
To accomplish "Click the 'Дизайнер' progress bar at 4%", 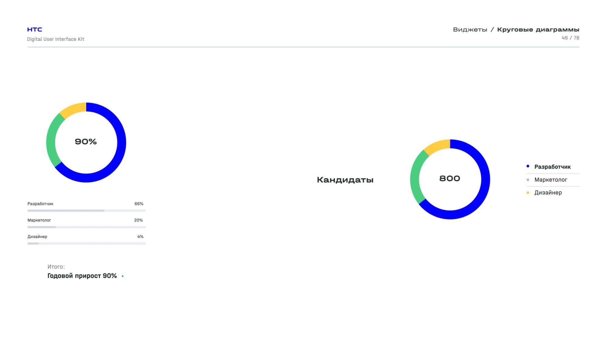I will point(86,243).
